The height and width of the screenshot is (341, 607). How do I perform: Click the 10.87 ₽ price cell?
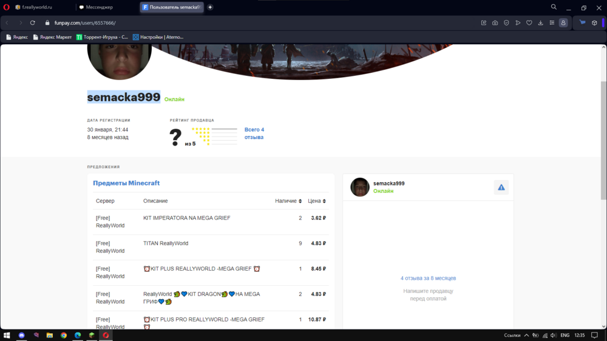(317, 320)
